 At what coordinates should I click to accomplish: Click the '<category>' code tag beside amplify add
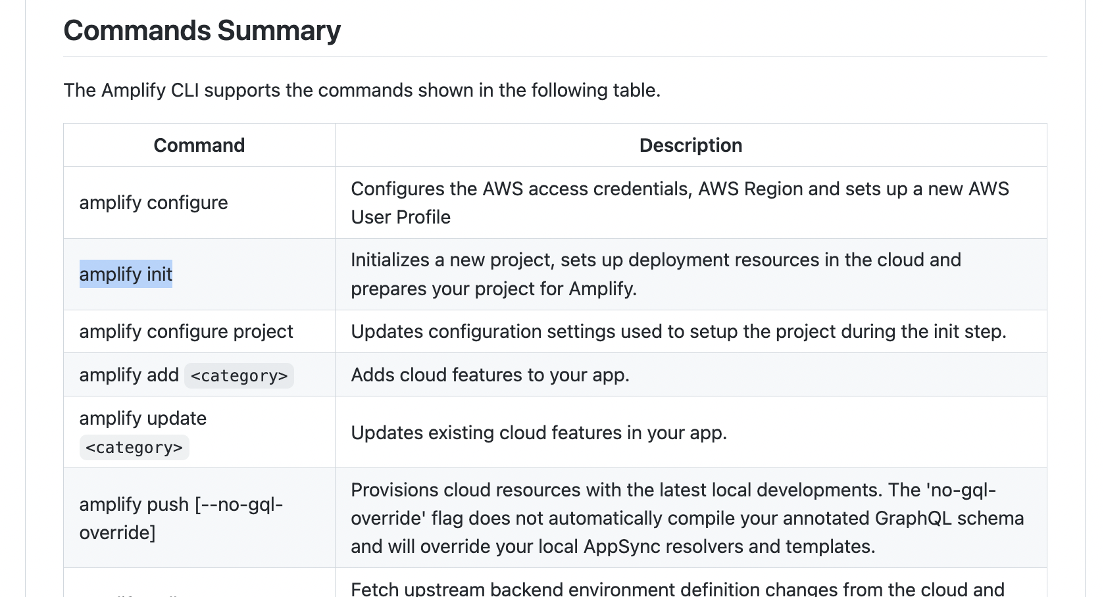click(x=239, y=375)
